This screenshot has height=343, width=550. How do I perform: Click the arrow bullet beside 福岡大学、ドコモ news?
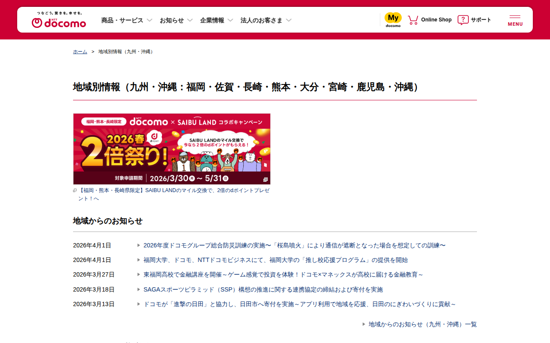click(139, 260)
